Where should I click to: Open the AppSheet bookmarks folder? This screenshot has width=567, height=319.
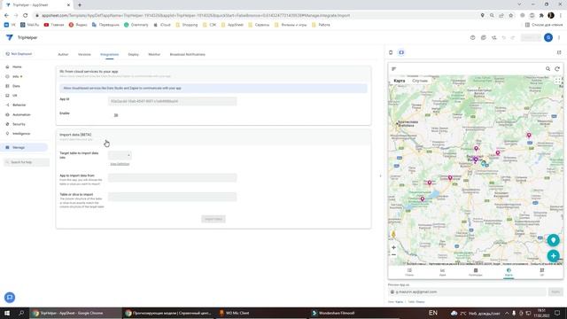pos(232,25)
